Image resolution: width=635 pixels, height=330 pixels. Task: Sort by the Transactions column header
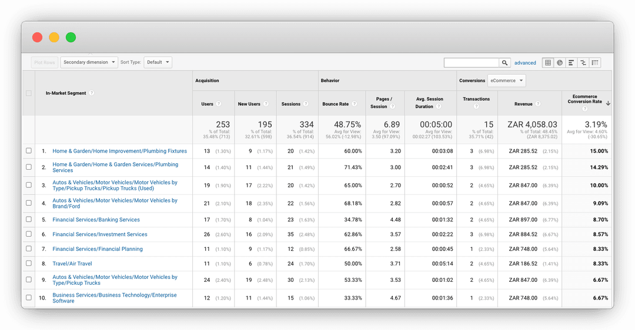[476, 99]
